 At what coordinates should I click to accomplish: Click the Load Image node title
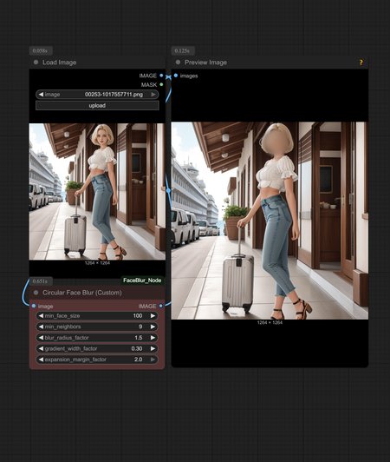click(x=60, y=63)
